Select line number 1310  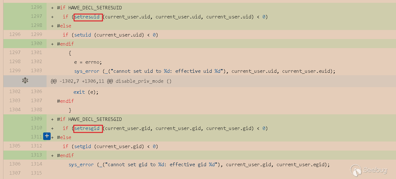pos(36,128)
